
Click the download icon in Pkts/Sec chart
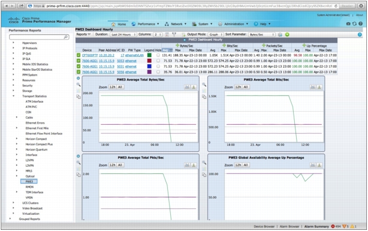194,165
